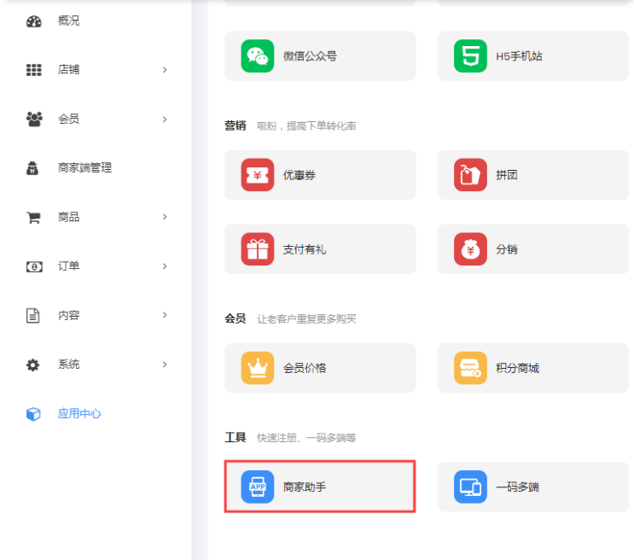Click the green WeChat official account icon
Screen dimensions: 634x560
click(x=257, y=56)
